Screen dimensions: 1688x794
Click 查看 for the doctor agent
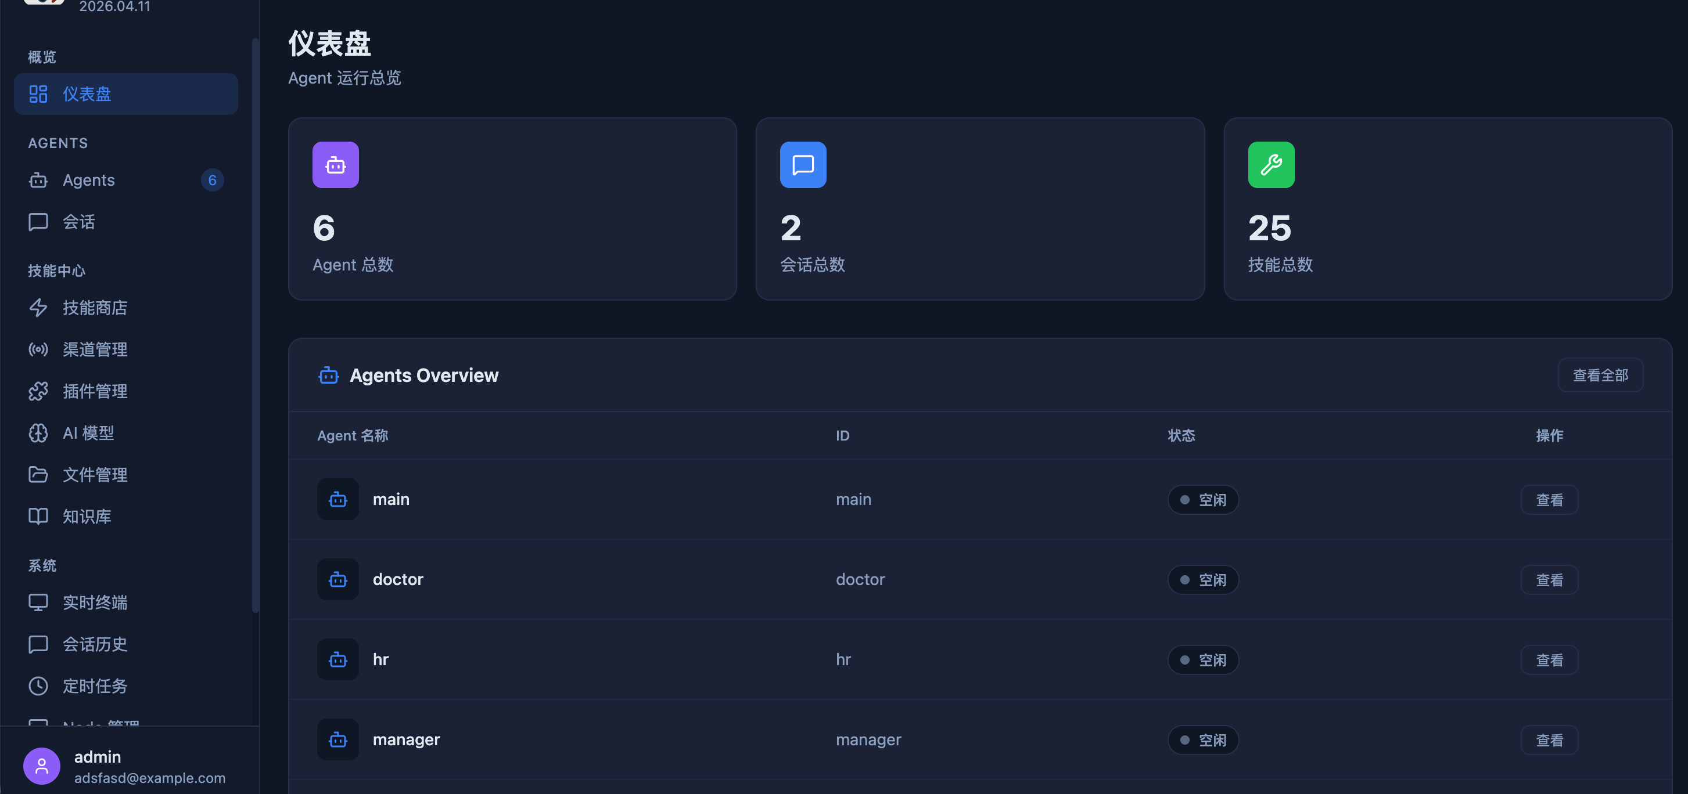[1549, 580]
